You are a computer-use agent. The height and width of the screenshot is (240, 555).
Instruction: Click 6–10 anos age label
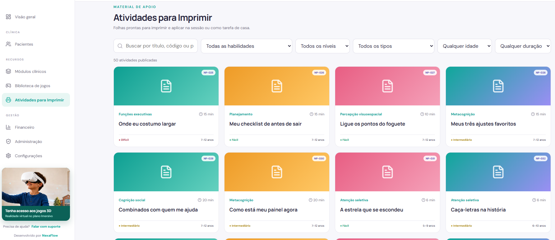click(x=539, y=226)
